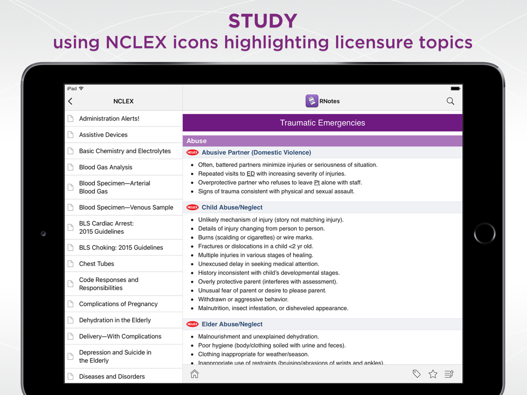Select 'Poor hygiene' bullet text
This screenshot has width=527, height=395.
click(272, 345)
